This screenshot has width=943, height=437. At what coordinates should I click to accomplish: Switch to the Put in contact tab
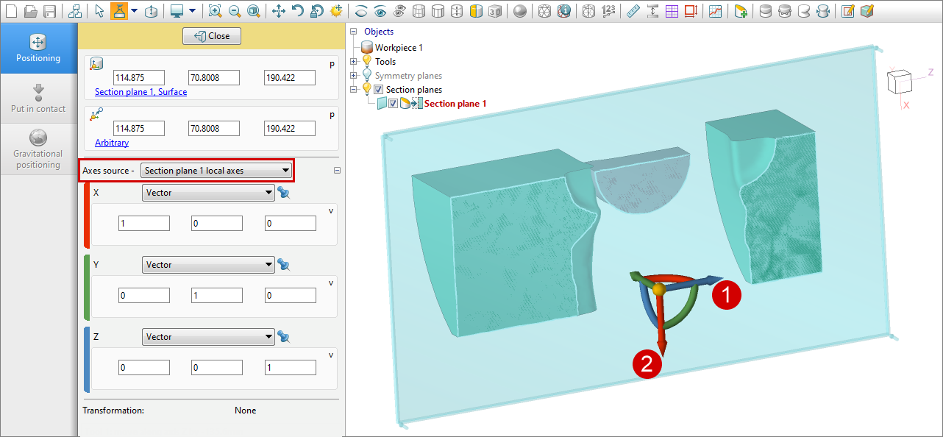(x=38, y=99)
